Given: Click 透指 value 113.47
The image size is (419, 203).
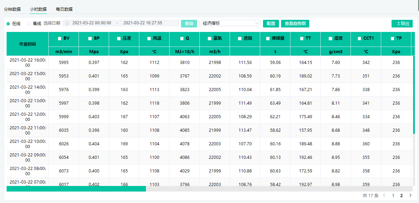Looking at the screenshot, I should pos(245,130).
